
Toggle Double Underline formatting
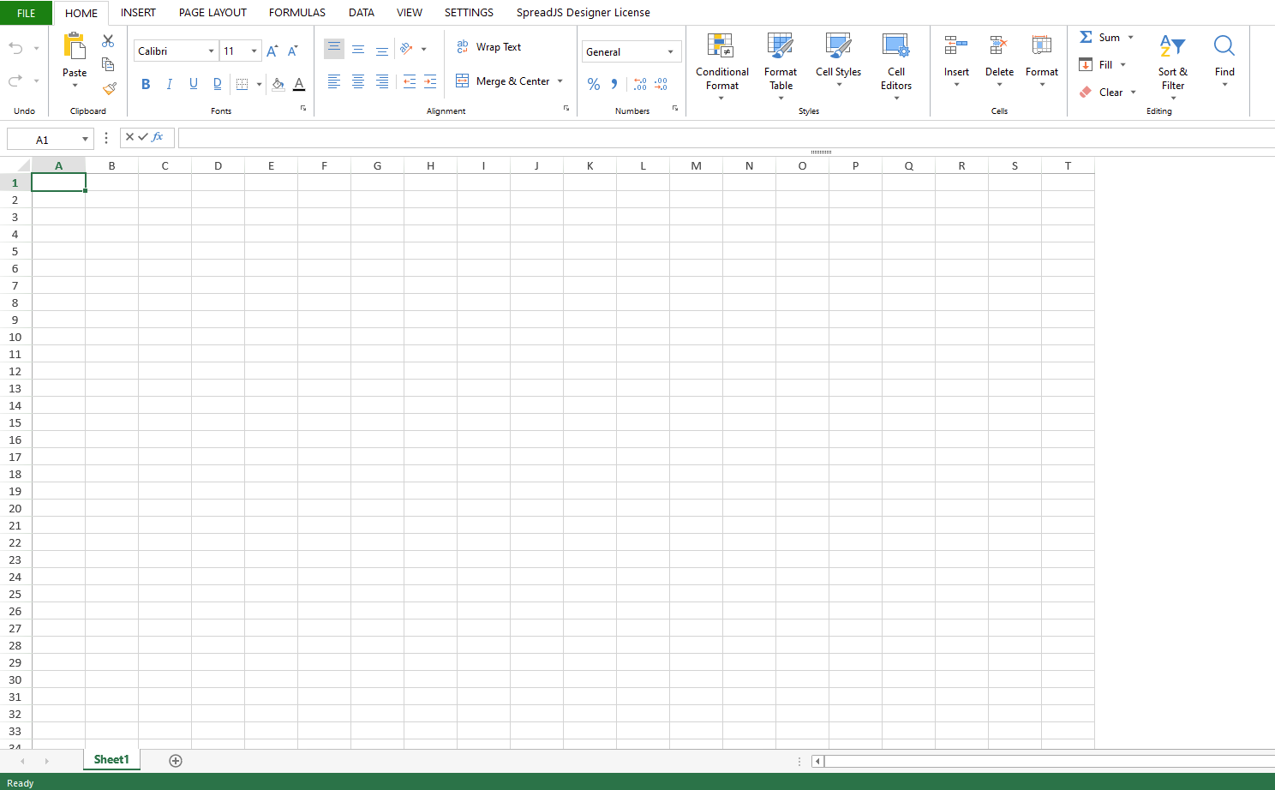pyautogui.click(x=218, y=84)
